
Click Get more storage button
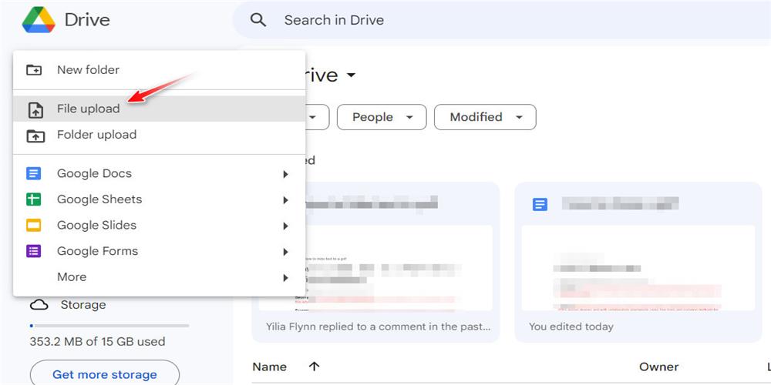tap(105, 374)
